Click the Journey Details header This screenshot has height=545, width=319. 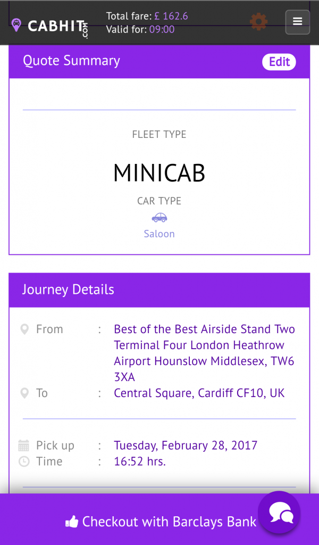(68, 290)
